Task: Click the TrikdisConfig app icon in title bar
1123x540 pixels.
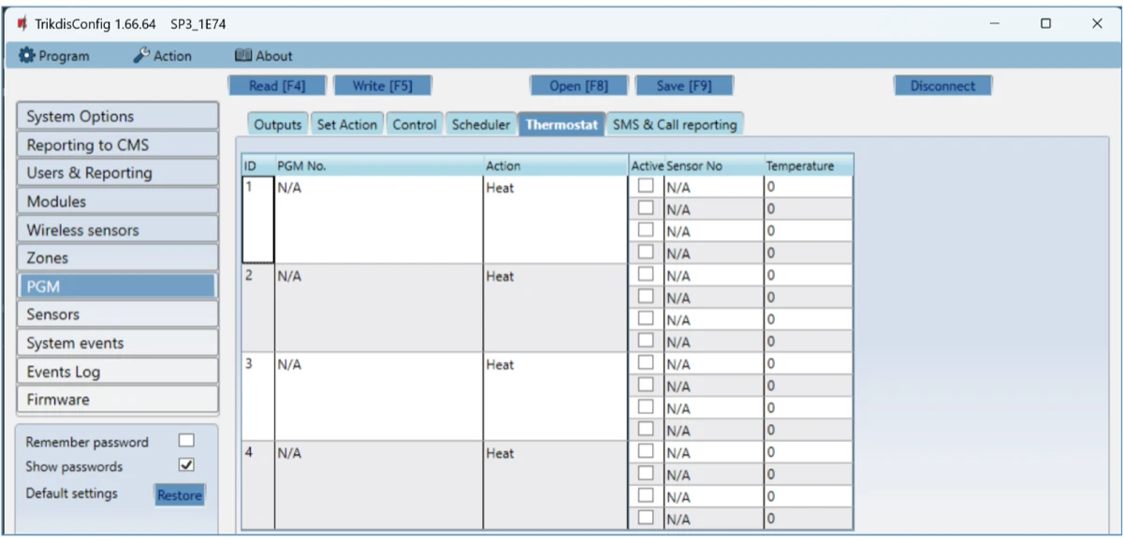Action: pyautogui.click(x=22, y=24)
